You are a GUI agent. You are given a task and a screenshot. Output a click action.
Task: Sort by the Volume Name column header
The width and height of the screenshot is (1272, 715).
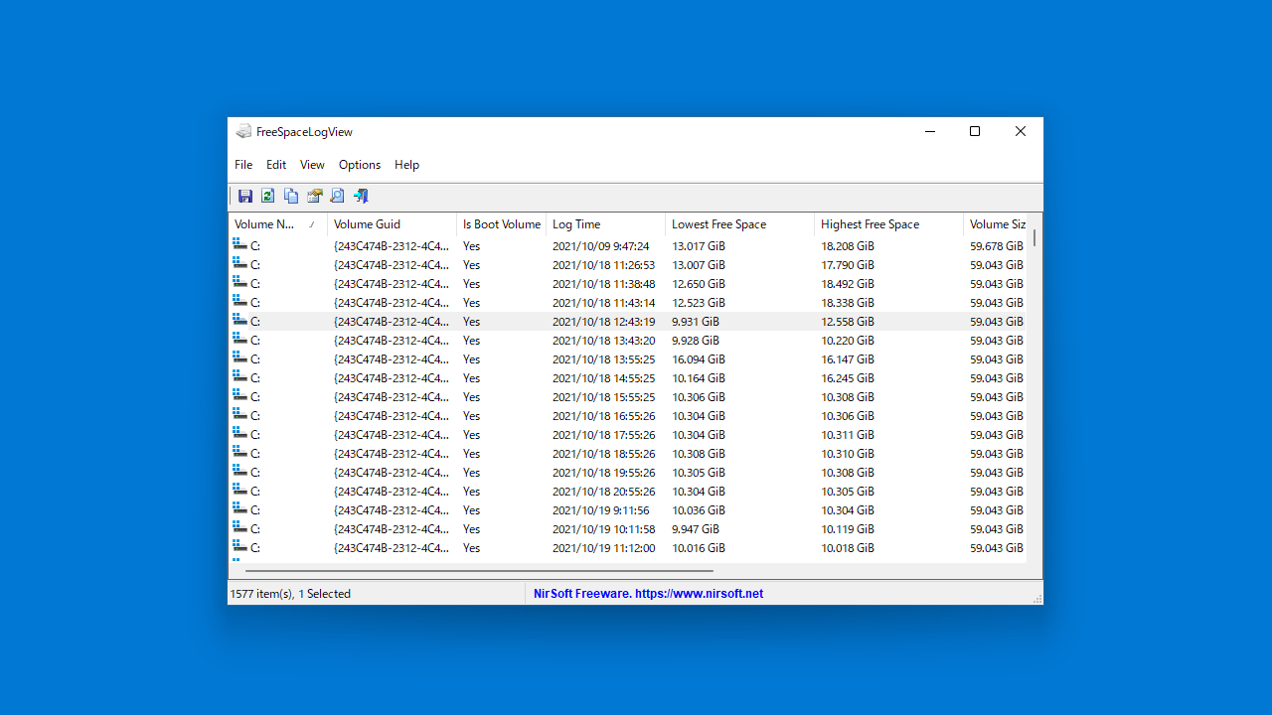pos(278,224)
